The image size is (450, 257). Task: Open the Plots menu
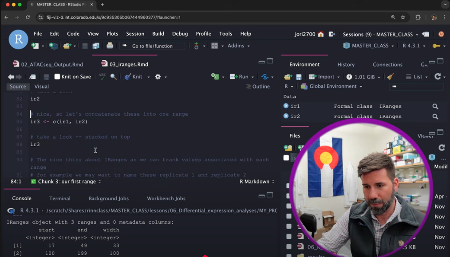coord(113,34)
